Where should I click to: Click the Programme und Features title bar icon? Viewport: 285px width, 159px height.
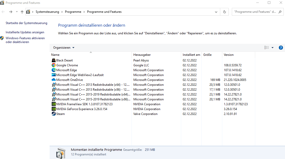click(2, 3)
